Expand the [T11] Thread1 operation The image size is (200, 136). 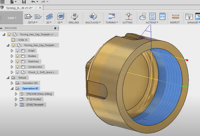click(x=16, y=105)
